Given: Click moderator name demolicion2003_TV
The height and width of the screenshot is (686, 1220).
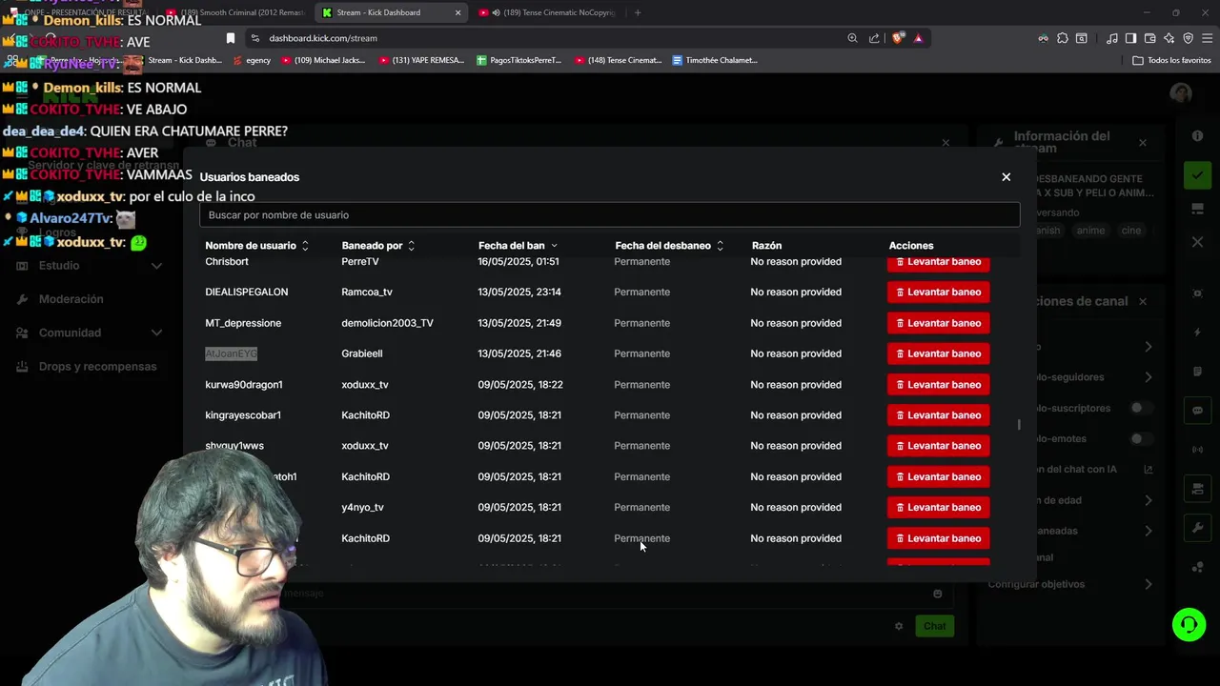Looking at the screenshot, I should pyautogui.click(x=387, y=323).
